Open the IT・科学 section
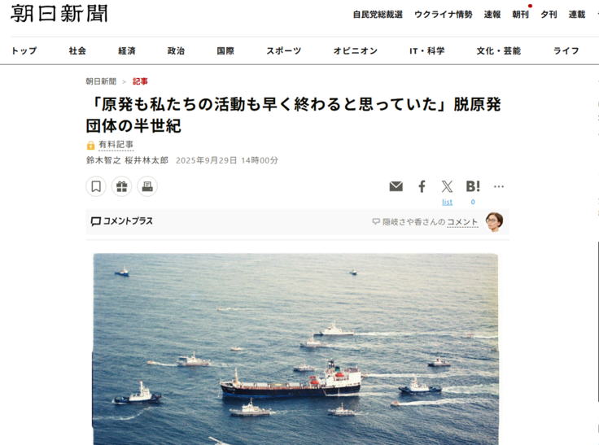 (x=427, y=50)
